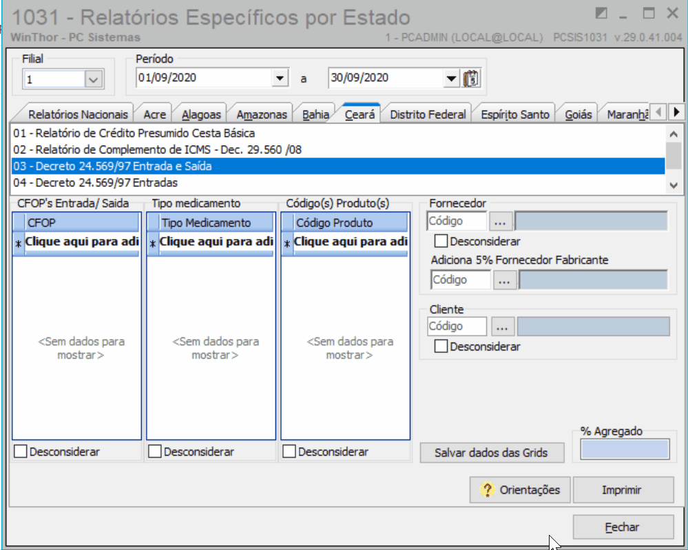
Task: Click Fornecedor Código input field
Action: [x=457, y=221]
